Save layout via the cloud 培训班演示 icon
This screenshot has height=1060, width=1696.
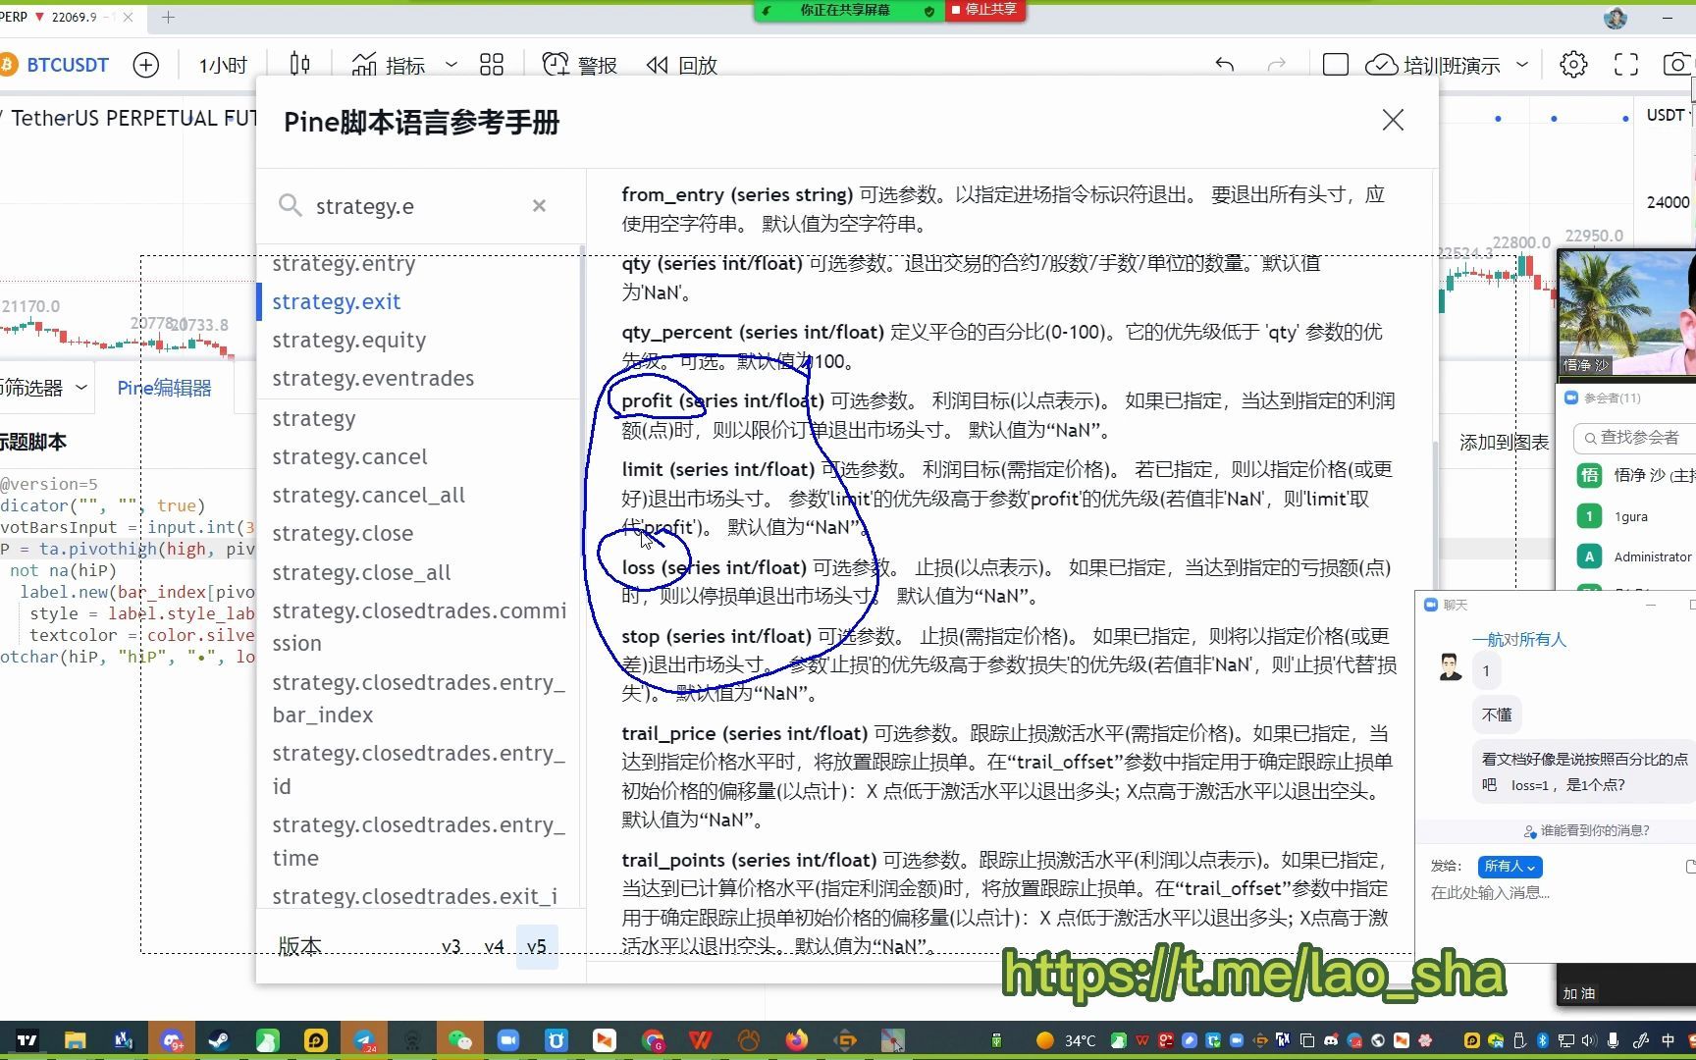coord(1381,64)
